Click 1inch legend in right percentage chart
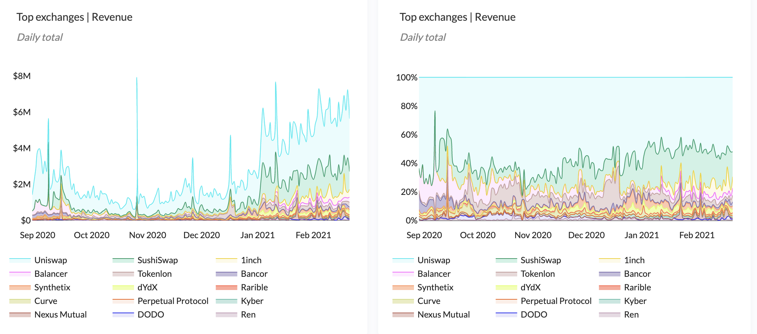Image resolution: width=757 pixels, height=334 pixels. [622, 260]
